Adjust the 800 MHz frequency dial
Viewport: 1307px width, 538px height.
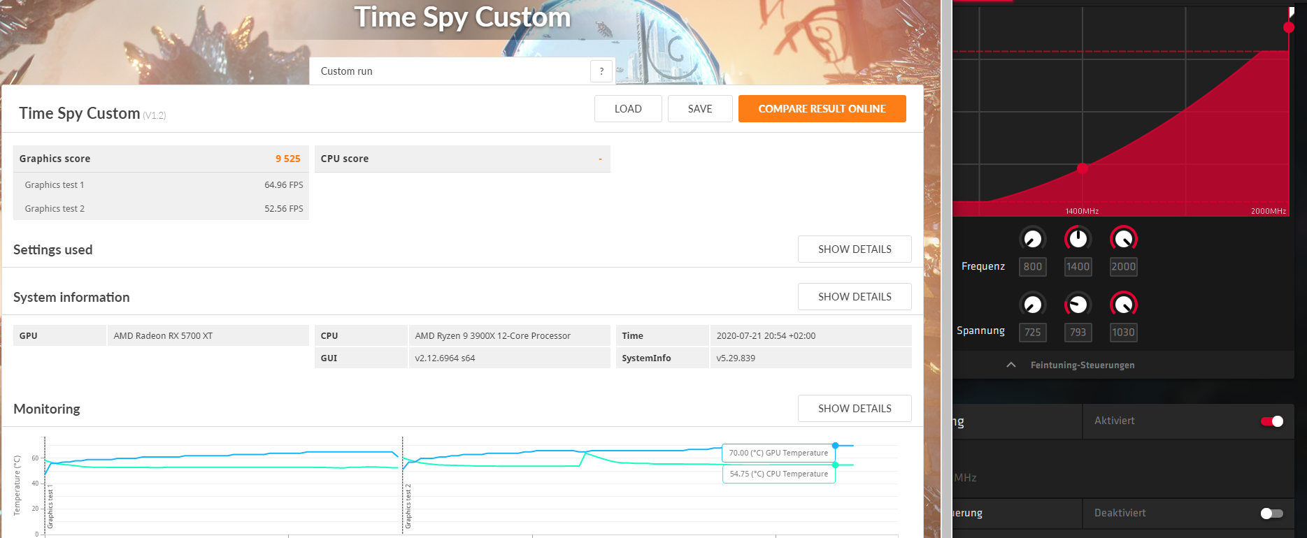1033,239
